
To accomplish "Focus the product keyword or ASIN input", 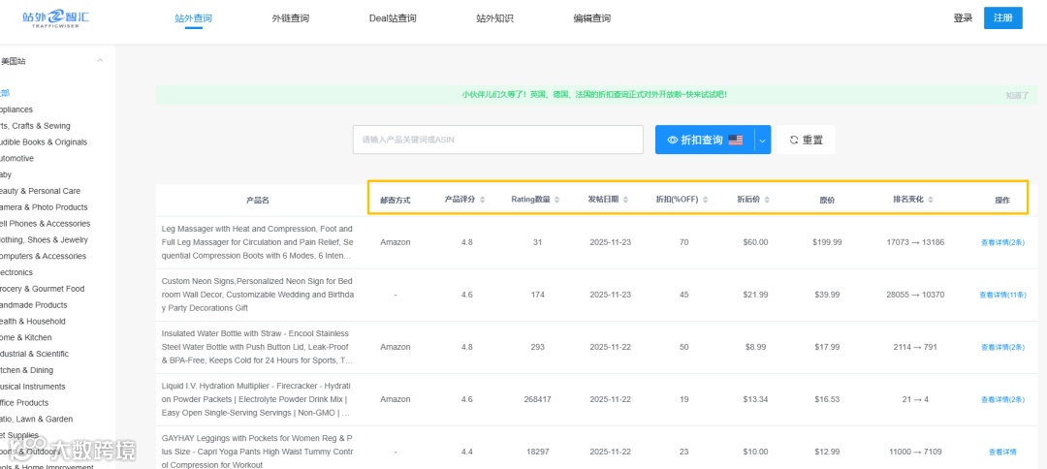I will (498, 141).
